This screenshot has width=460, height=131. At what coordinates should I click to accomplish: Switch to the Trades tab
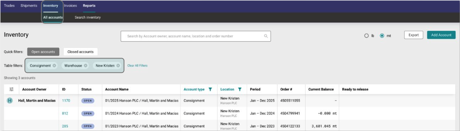[9, 6]
